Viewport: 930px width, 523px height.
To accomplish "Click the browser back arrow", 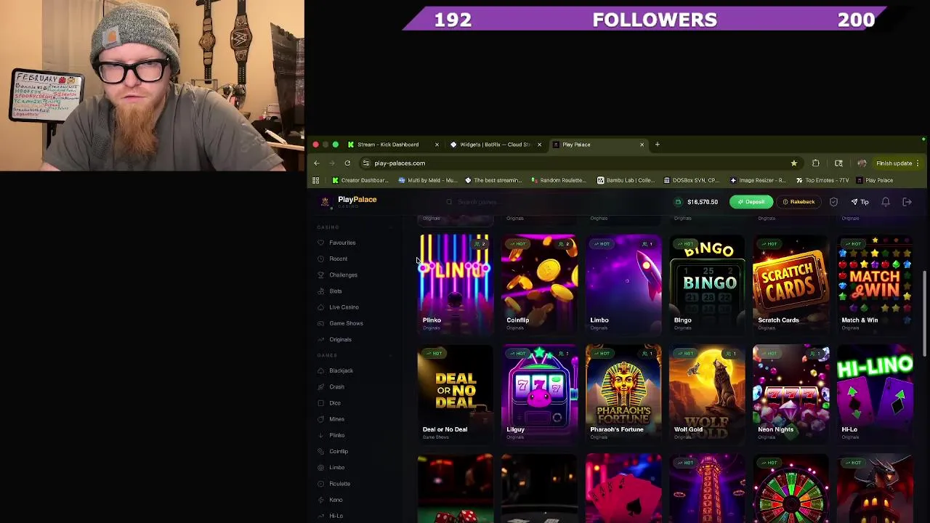I will coord(317,163).
